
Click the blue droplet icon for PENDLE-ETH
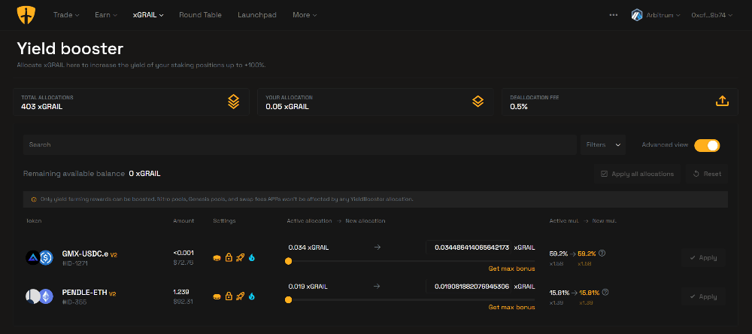click(x=252, y=296)
